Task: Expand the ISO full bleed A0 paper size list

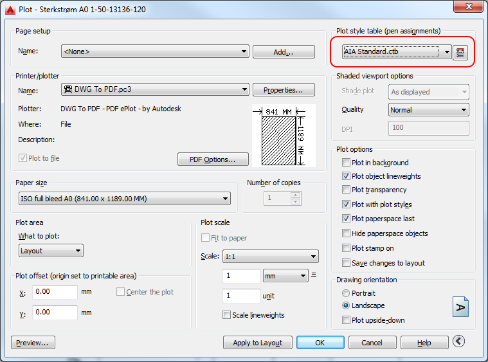Action: pos(124,199)
